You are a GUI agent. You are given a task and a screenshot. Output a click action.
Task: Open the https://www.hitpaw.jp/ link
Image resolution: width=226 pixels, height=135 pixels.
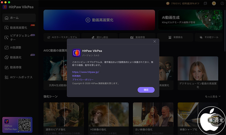85,72
